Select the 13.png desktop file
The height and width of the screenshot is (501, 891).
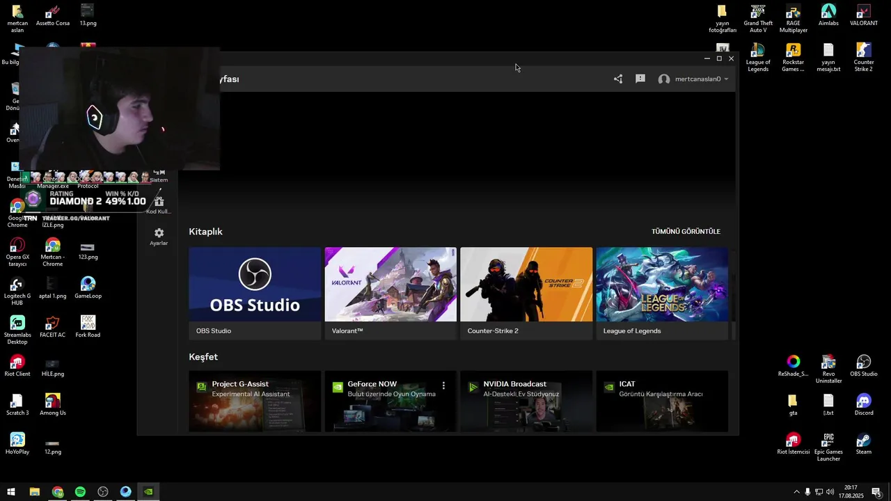88,15
